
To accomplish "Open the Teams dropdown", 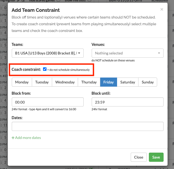I will tap(48, 53).
